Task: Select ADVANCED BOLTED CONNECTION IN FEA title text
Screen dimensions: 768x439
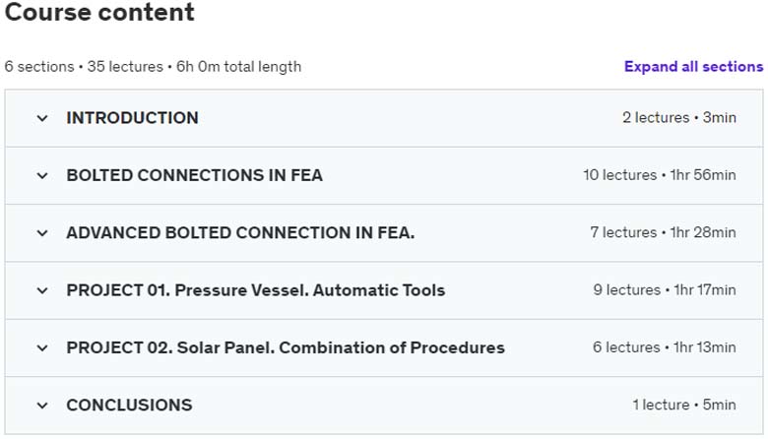Action: tap(240, 233)
